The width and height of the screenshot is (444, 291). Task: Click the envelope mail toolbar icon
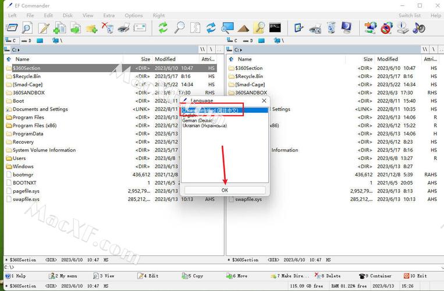coord(140,28)
